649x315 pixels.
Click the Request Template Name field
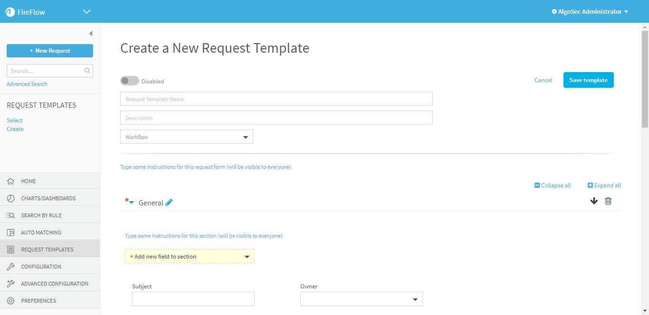[x=276, y=99]
